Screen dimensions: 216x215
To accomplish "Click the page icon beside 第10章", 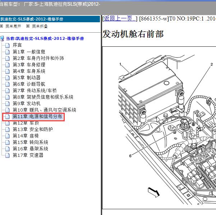I will click(x=8, y=110).
